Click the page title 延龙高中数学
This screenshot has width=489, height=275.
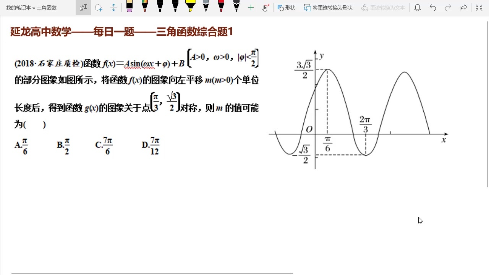(x=41, y=32)
